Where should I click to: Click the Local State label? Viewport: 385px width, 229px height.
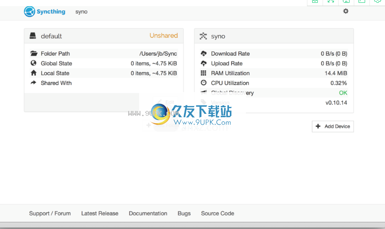55,73
